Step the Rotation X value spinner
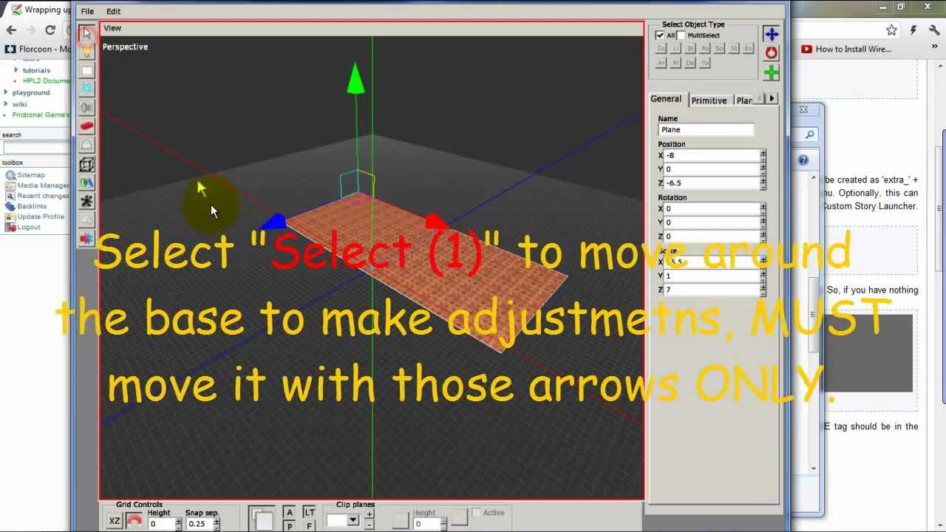This screenshot has height=532, width=946. point(763,208)
